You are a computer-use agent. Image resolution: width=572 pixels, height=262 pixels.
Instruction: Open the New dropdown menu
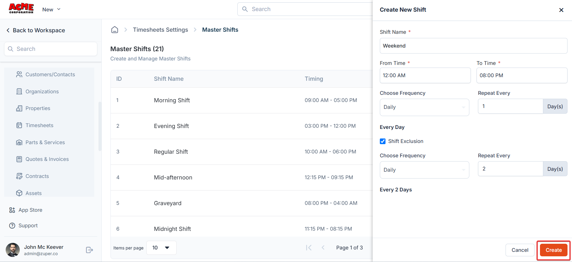(51, 10)
